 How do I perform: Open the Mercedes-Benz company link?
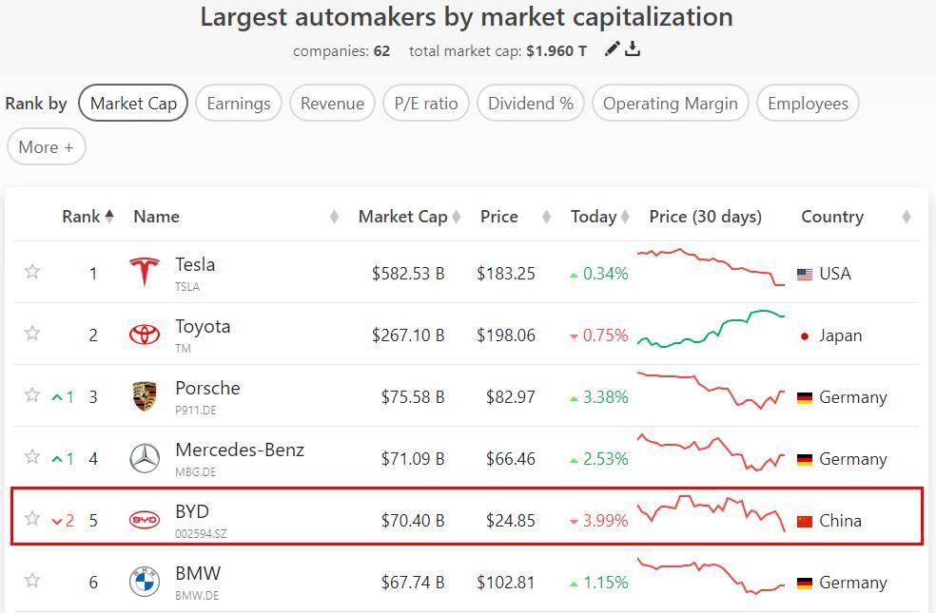240,450
